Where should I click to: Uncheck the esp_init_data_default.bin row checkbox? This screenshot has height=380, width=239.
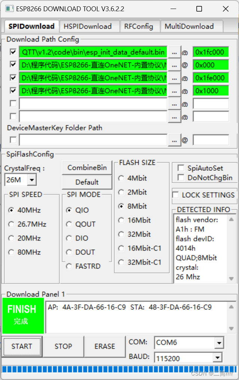[x=13, y=52]
